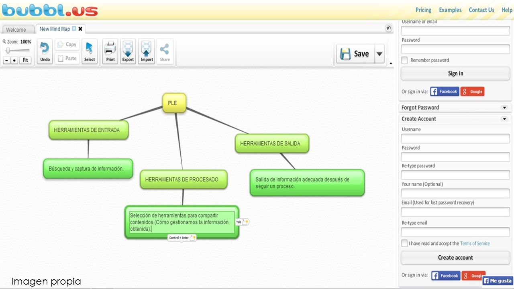The height and width of the screenshot is (289, 514).
Task: Click the blue icon on New Mind Map tab
Action: [x=74, y=29]
